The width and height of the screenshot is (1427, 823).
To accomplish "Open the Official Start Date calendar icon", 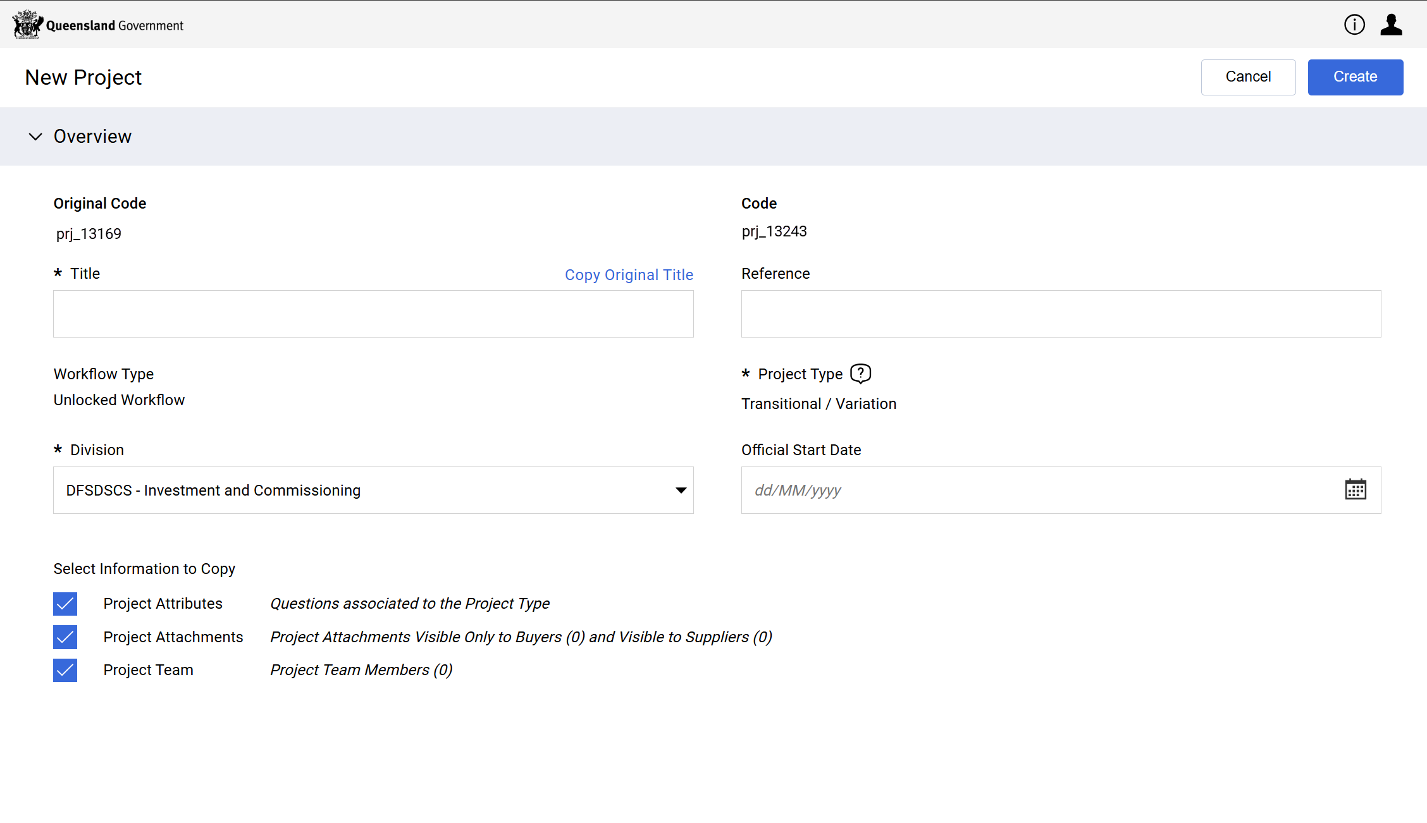I will [1355, 490].
